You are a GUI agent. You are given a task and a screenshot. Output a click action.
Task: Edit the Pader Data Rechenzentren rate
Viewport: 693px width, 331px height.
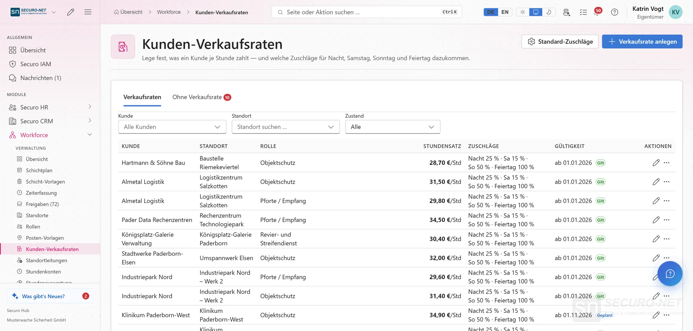(x=656, y=220)
